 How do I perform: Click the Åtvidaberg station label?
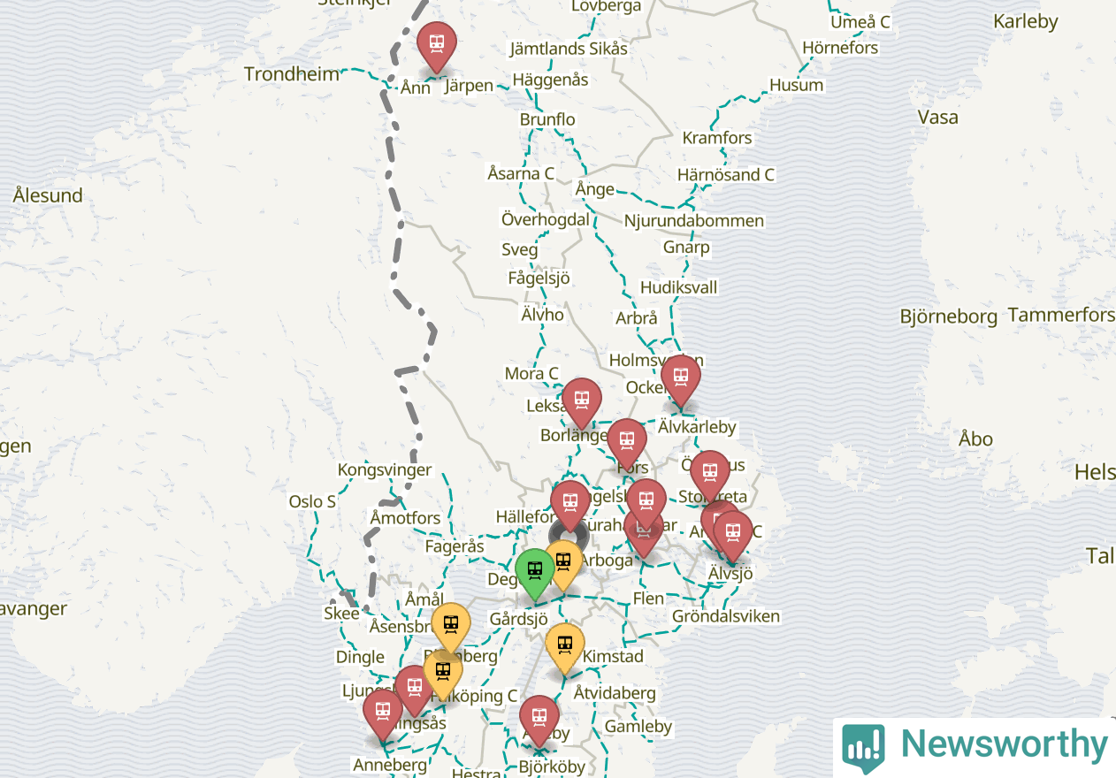(615, 692)
